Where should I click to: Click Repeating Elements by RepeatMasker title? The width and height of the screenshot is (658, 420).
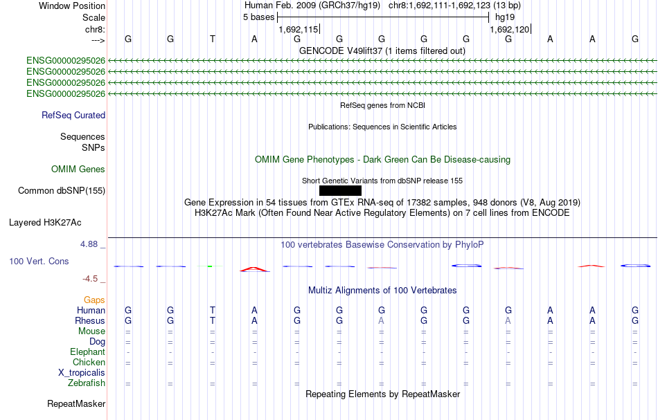tap(383, 394)
